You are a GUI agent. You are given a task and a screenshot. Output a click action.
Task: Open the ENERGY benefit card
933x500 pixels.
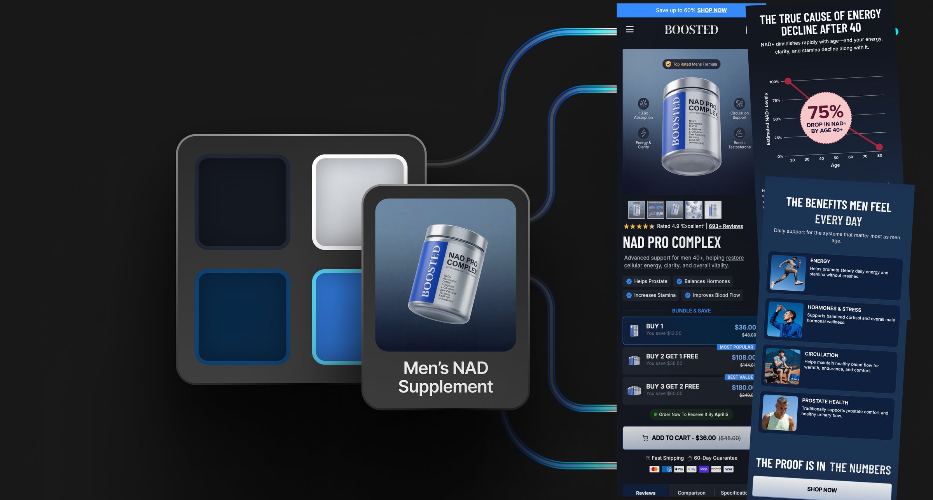click(835, 276)
